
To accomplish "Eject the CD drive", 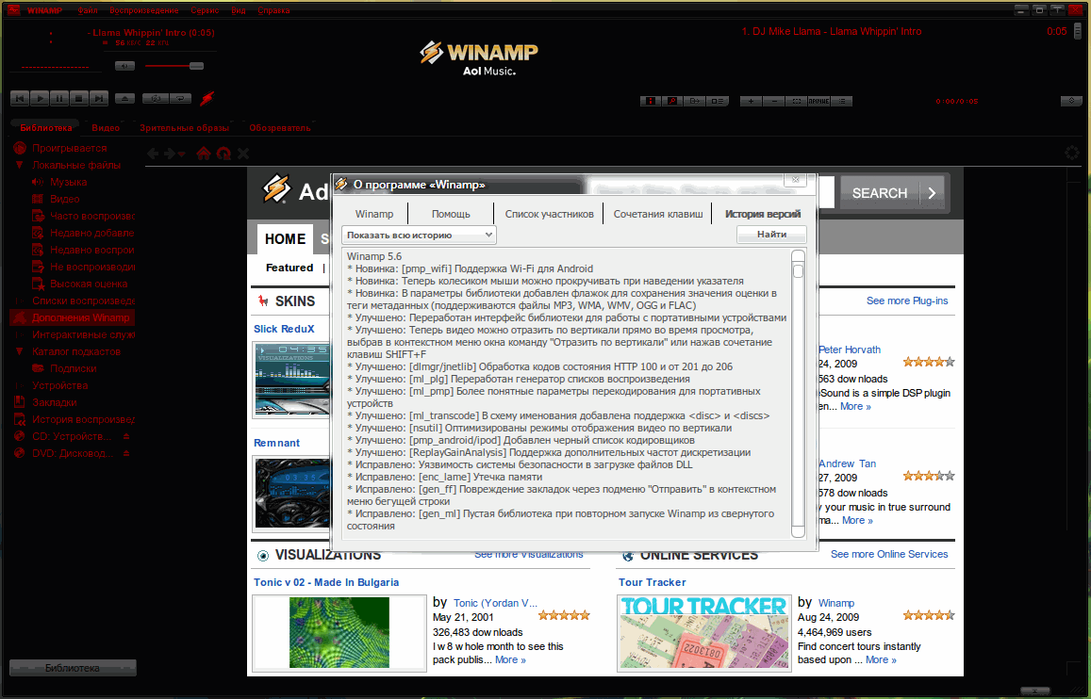I will [126, 436].
